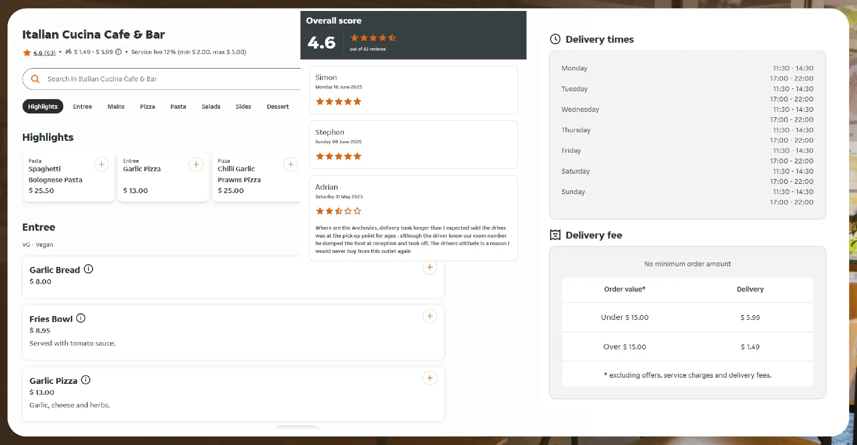
Task: Add the Garlic Pizza highlight with plus button
Action: coord(196,164)
